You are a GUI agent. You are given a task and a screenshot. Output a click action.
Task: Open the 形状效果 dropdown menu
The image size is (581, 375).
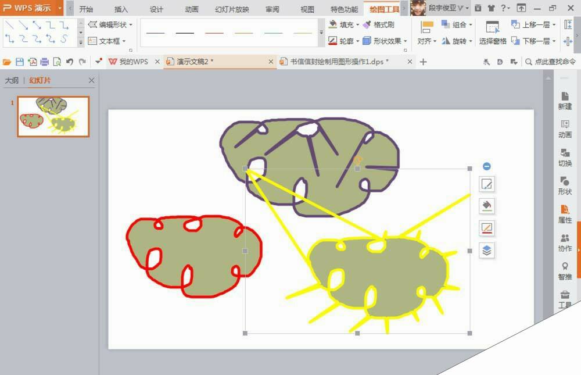[x=405, y=41]
